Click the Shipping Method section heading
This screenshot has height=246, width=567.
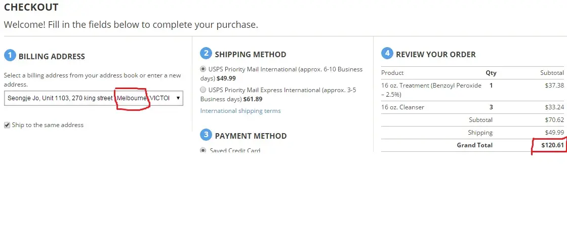click(x=251, y=54)
